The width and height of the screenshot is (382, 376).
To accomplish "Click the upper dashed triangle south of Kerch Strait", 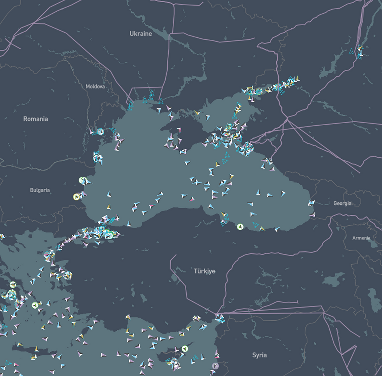I will (227, 155).
